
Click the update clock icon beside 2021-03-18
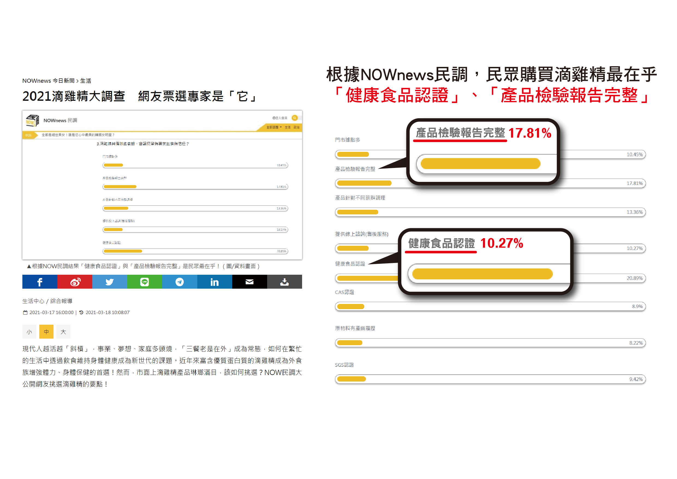[81, 312]
